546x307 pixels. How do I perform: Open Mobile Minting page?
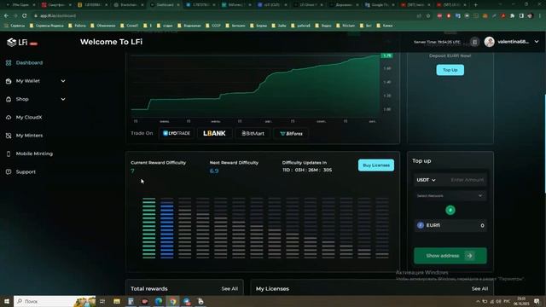pos(34,153)
